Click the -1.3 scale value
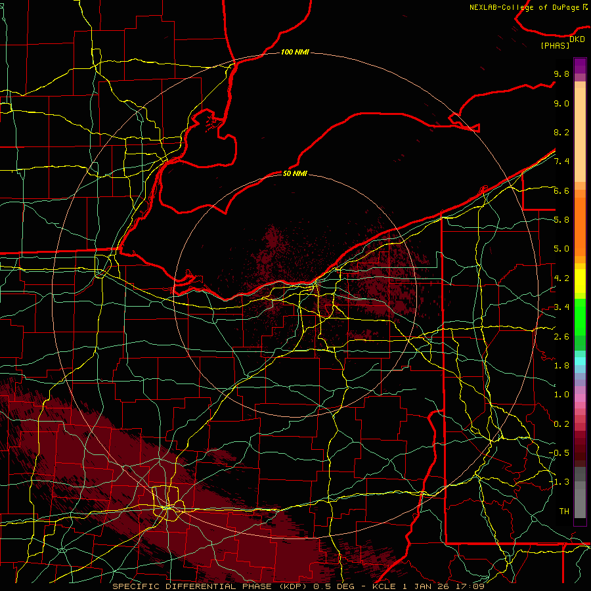This screenshot has height=591, width=591. [x=559, y=482]
